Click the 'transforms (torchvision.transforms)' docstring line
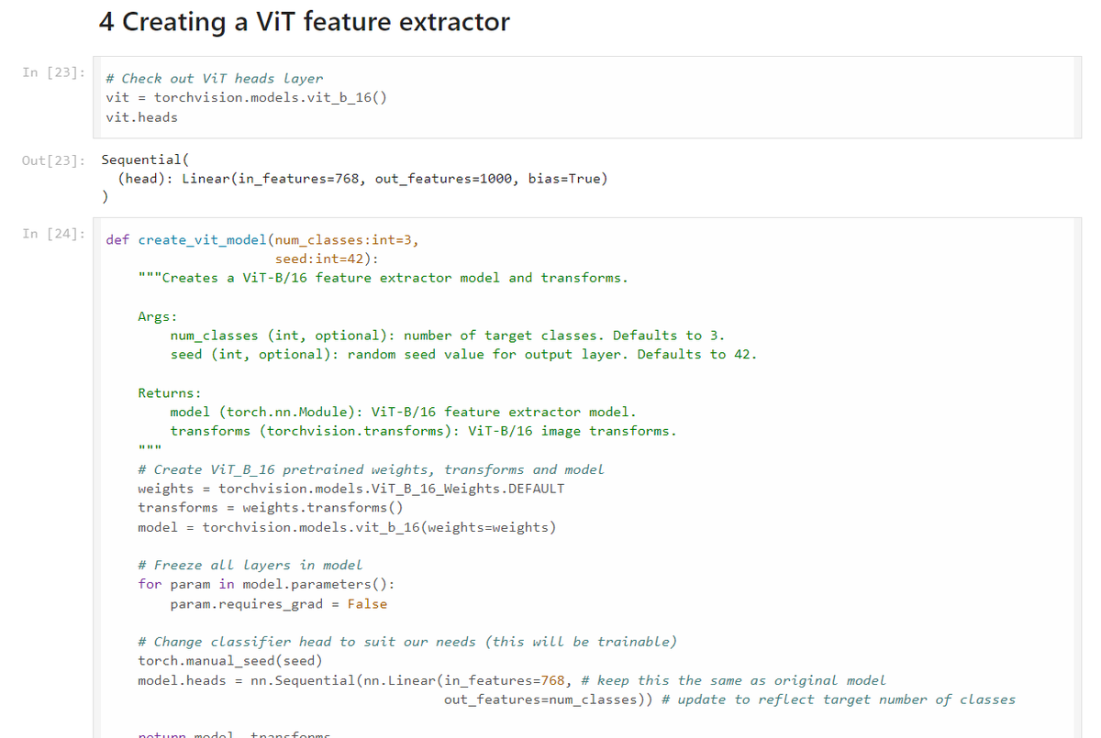The image size is (1101, 738). pyautogui.click(x=423, y=431)
